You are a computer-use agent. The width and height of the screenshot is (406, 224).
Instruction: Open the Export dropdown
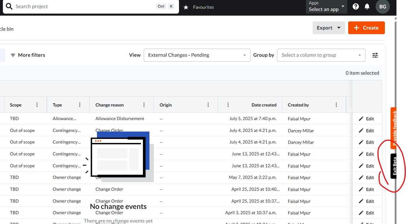(x=329, y=28)
